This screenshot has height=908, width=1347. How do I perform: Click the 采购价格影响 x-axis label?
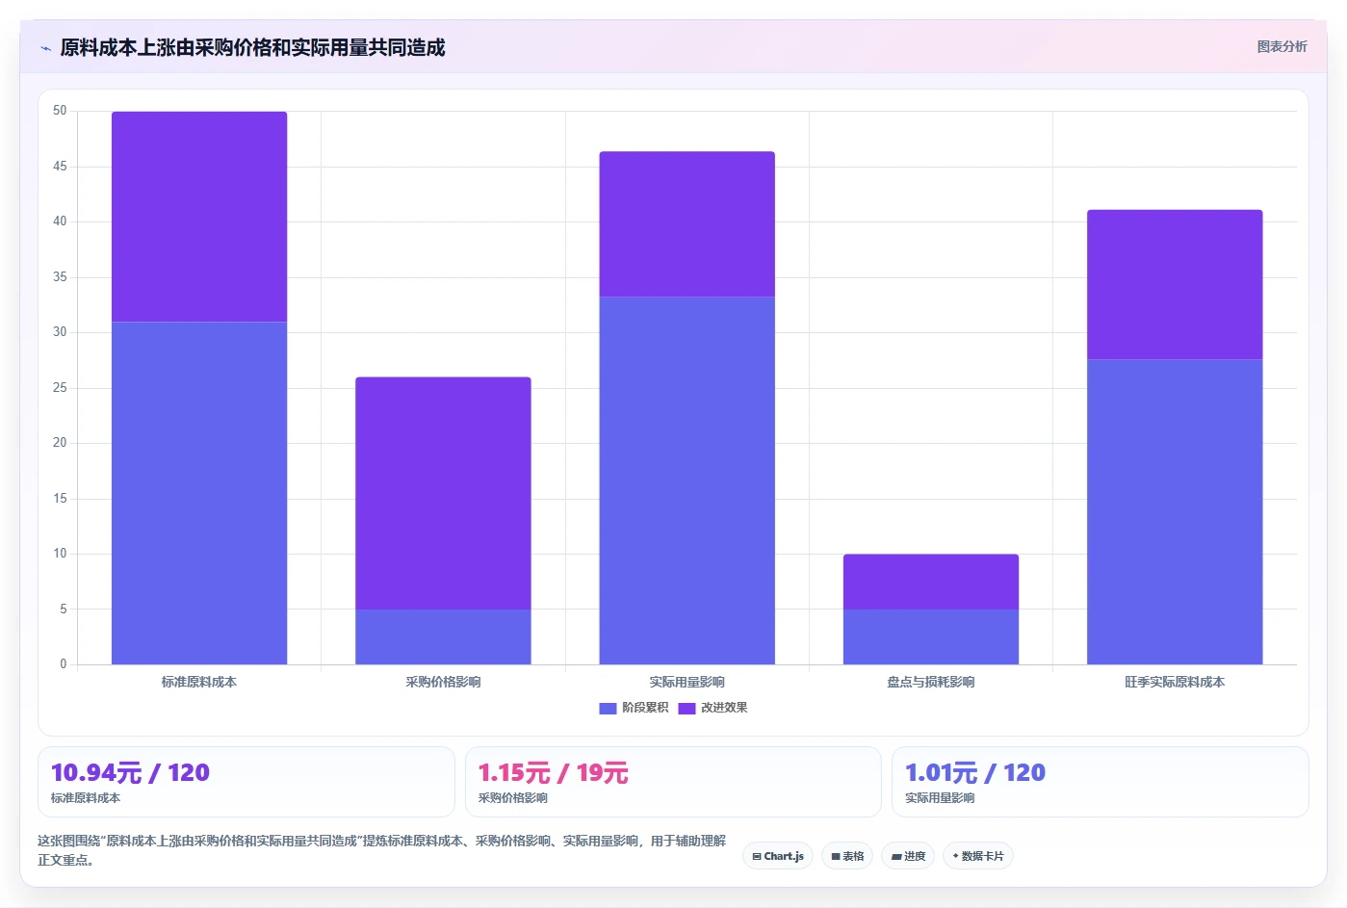pos(443,682)
